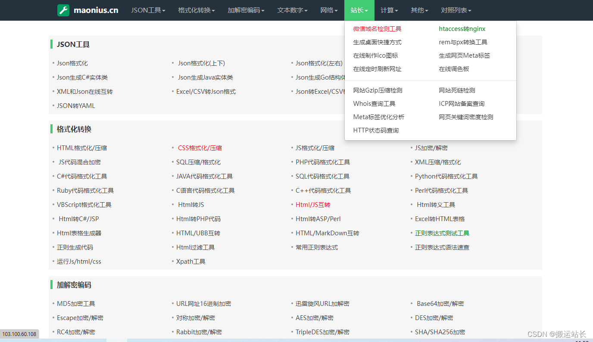Image resolution: width=593 pixels, height=342 pixels.
Task: Expand the 其他 dropdown menu
Action: (x=420, y=10)
